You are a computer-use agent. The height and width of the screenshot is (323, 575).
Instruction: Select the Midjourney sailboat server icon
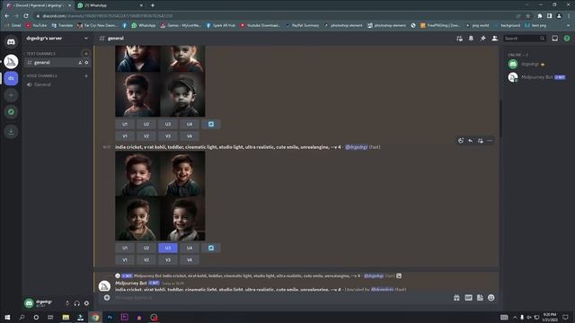[x=11, y=62]
